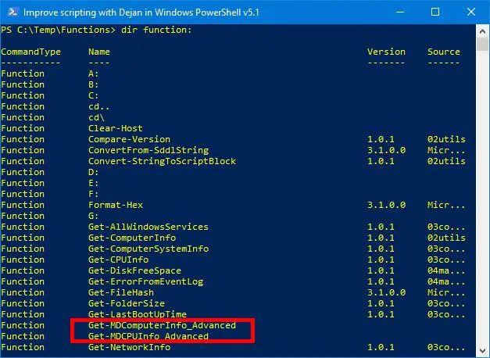Image resolution: width=490 pixels, height=358 pixels.
Task: Click the Name column header
Action: point(98,52)
